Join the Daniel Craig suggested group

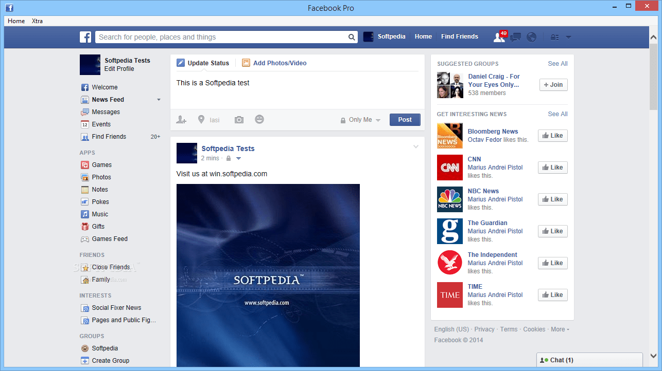[553, 85]
